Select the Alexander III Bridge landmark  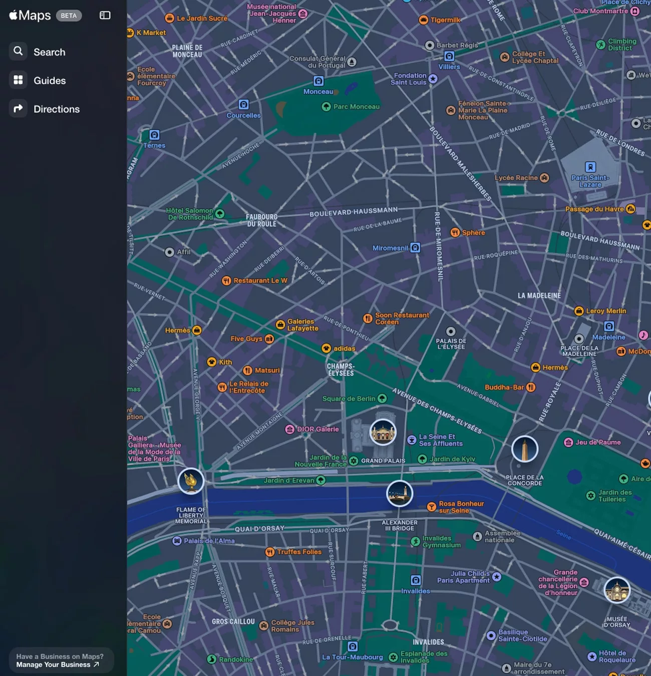(x=400, y=493)
